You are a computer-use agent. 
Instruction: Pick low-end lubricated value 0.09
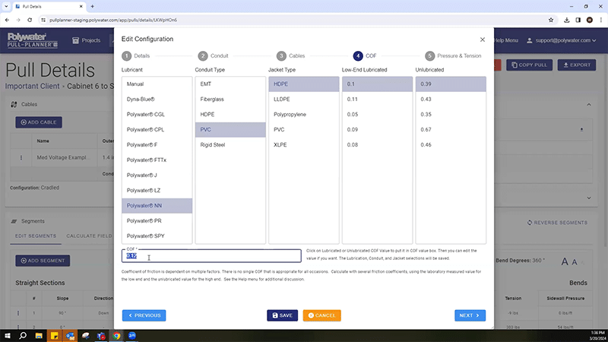tap(377, 129)
